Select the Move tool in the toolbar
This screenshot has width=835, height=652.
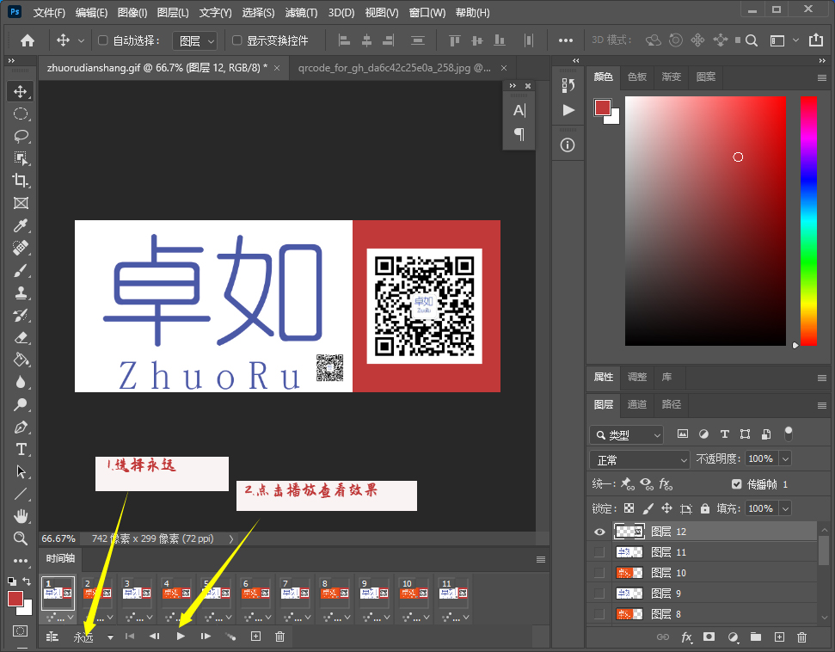point(20,90)
